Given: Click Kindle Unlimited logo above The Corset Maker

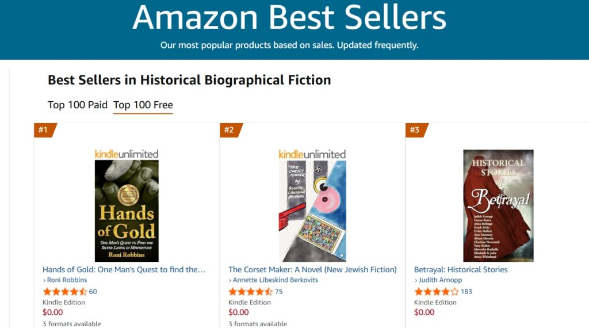Looking at the screenshot, I should point(312,154).
